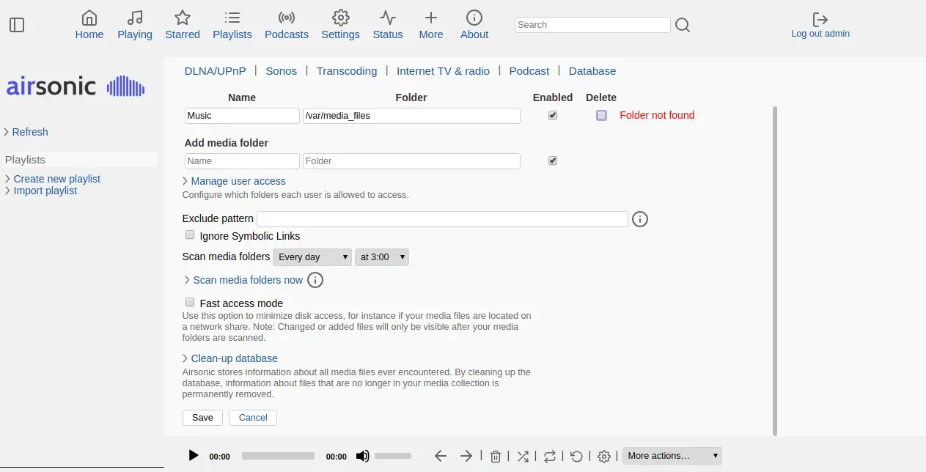The image size is (926, 472).
Task: Open the About page
Action: tap(474, 25)
